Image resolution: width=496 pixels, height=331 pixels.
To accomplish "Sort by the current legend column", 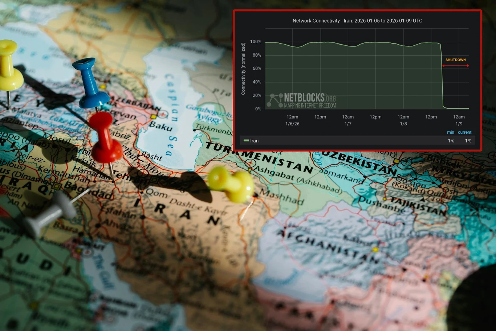I will [464, 132].
